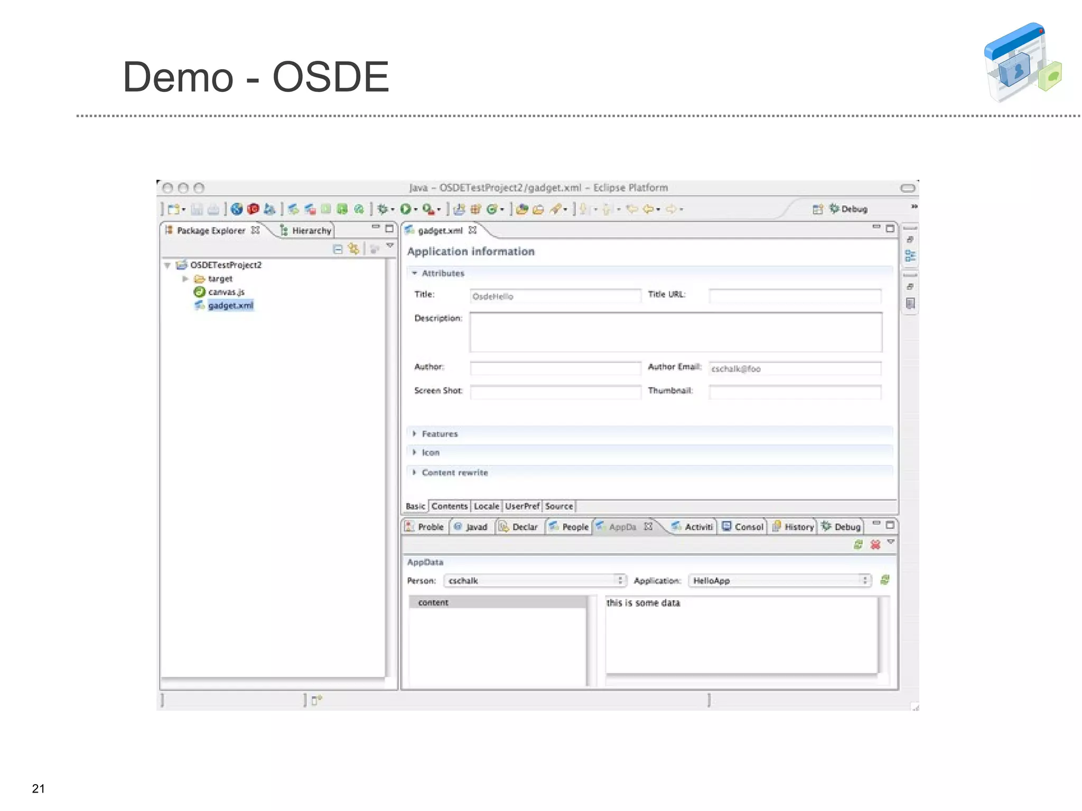Click the Description text area

[x=676, y=332]
